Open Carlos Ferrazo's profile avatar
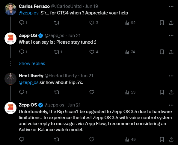 [x=10, y=9]
